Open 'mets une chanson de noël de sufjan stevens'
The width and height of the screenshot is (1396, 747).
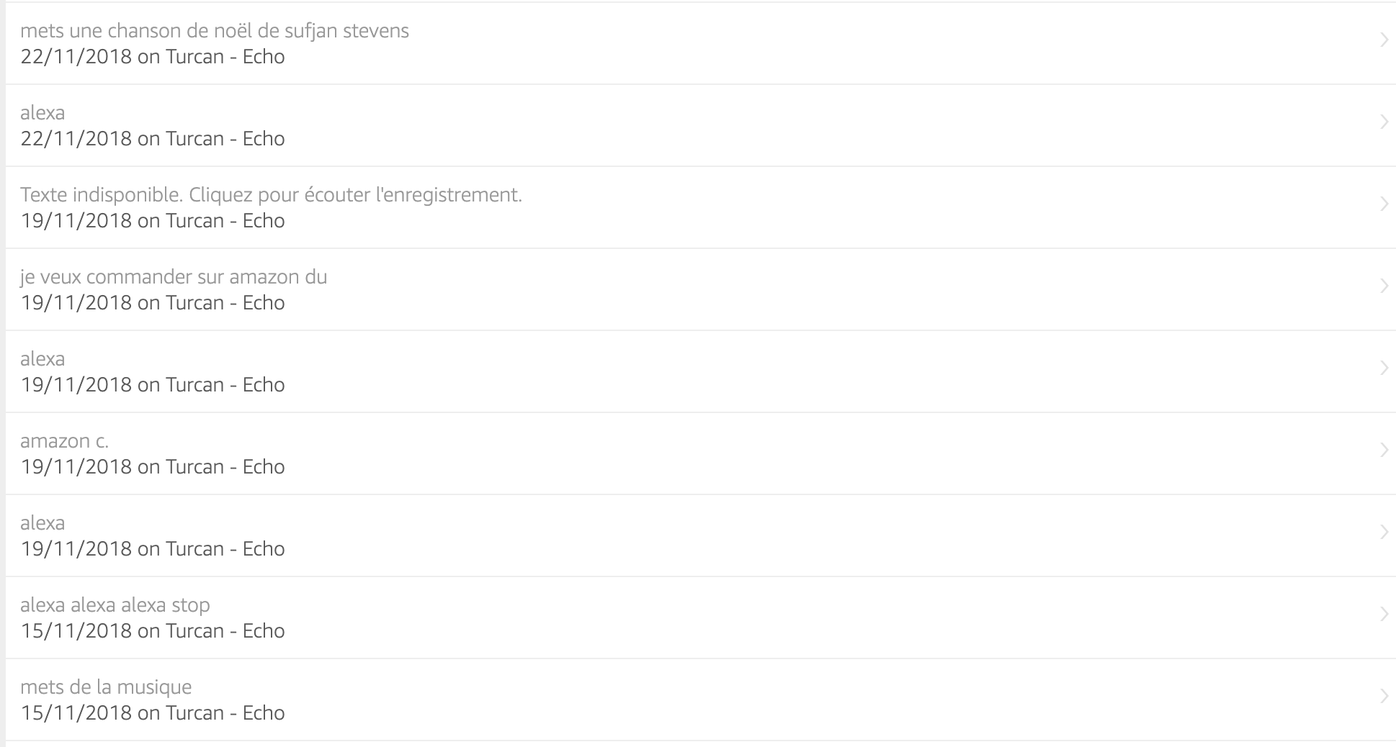215,31
